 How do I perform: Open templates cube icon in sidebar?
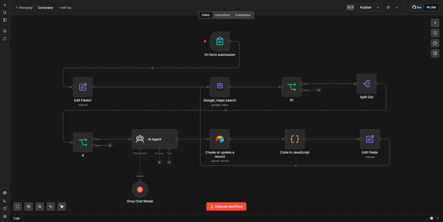click(x=5, y=193)
